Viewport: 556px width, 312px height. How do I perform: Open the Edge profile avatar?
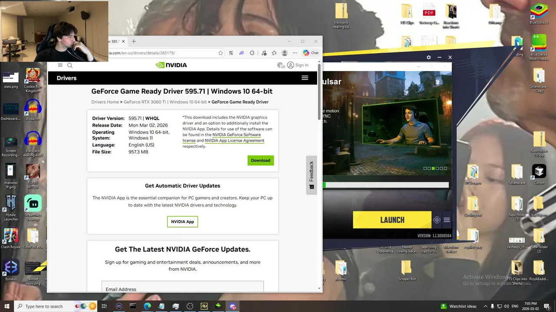click(x=285, y=53)
